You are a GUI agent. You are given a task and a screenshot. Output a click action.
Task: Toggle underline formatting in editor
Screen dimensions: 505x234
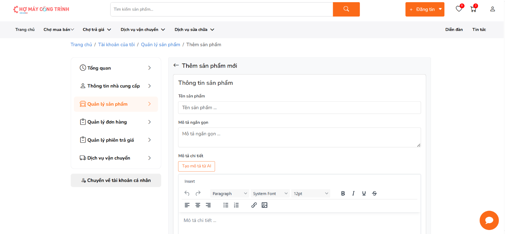point(364,193)
